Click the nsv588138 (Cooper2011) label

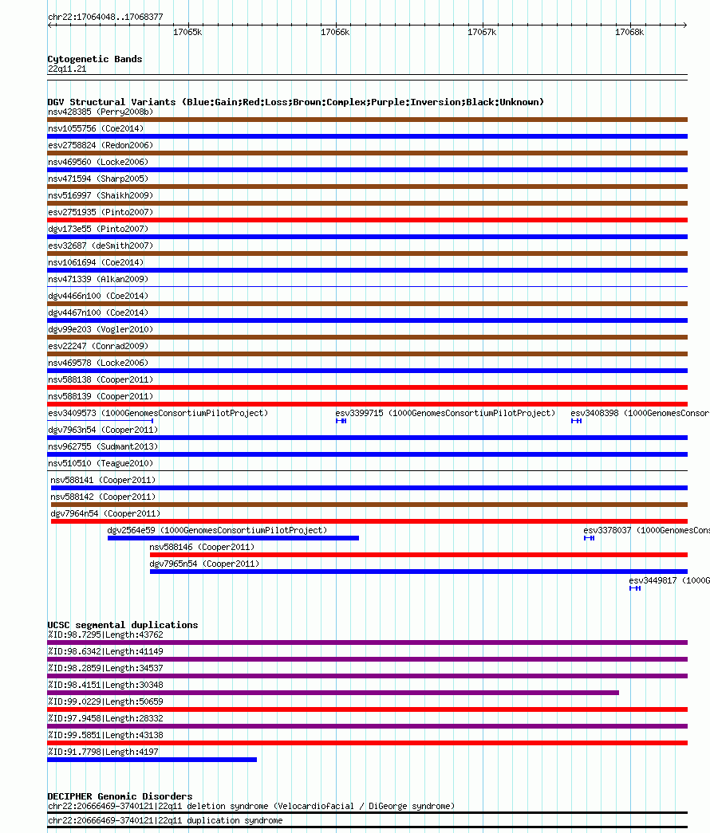pos(101,380)
